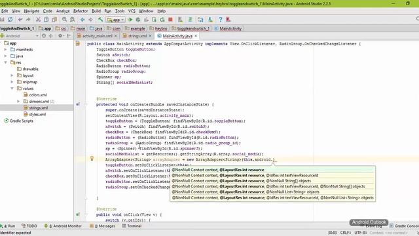Image resolution: width=419 pixels, height=236 pixels.
Task: Click the yellow light bulb intention icon
Action: pyautogui.click(x=92, y=159)
